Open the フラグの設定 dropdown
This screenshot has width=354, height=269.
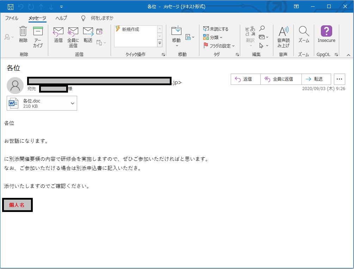[219, 46]
